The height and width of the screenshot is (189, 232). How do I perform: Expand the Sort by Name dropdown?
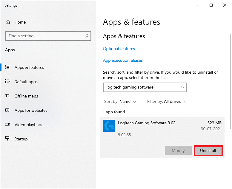click(x=120, y=101)
